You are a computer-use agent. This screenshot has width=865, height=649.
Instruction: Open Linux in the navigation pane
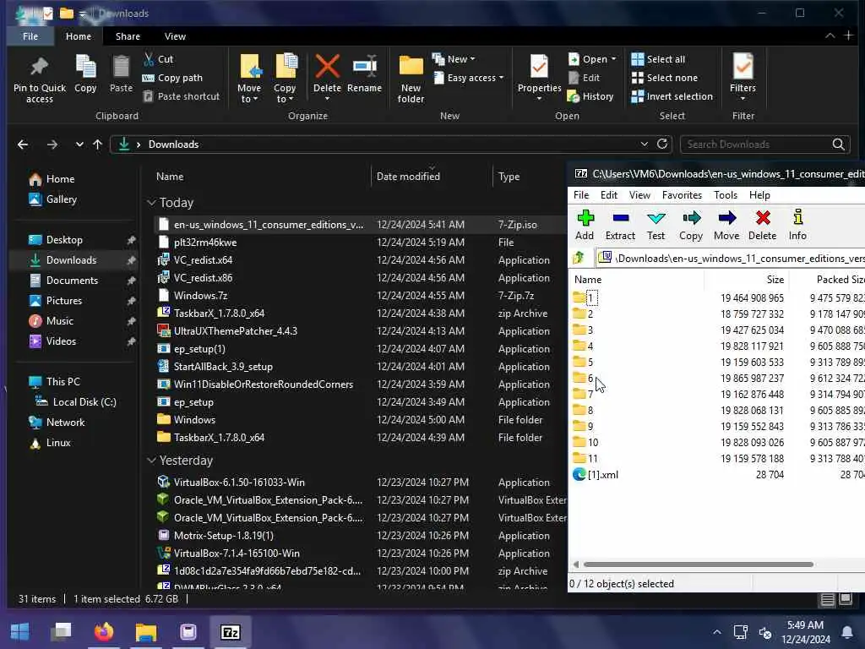click(x=58, y=443)
